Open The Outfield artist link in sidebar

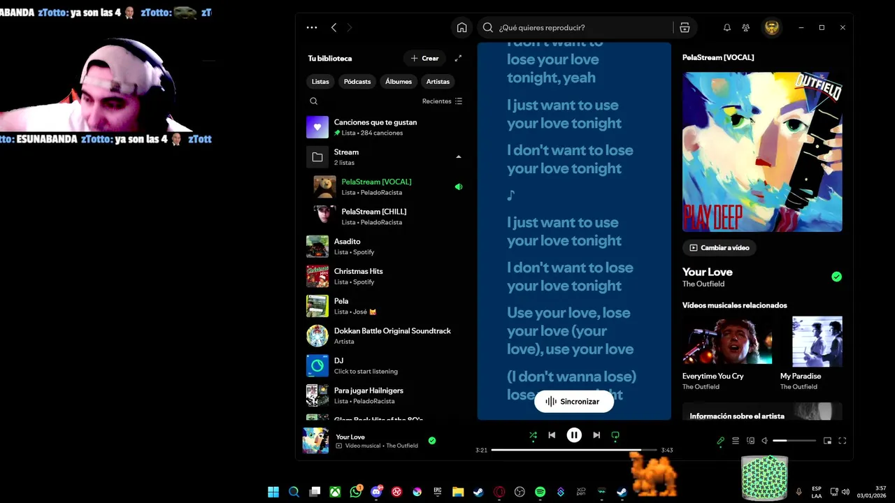coord(703,284)
